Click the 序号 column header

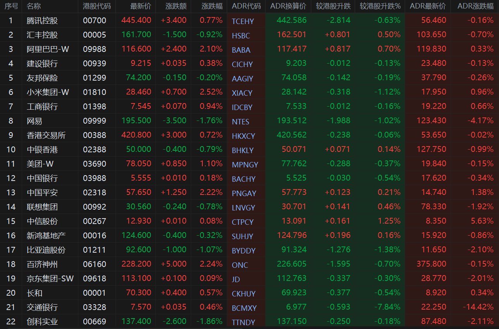point(10,6)
